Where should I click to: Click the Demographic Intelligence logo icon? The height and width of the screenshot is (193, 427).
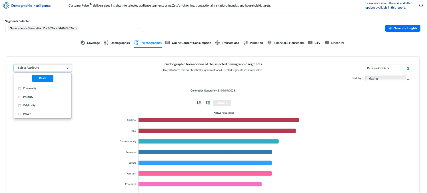tap(6, 5)
